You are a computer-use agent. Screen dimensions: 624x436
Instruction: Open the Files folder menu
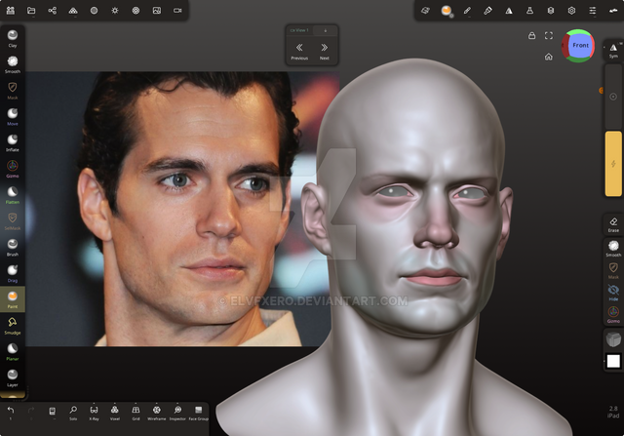pyautogui.click(x=31, y=11)
